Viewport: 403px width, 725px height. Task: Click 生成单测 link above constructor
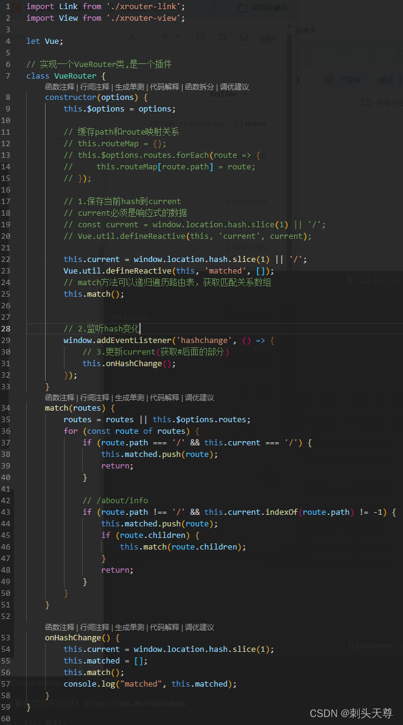click(130, 87)
